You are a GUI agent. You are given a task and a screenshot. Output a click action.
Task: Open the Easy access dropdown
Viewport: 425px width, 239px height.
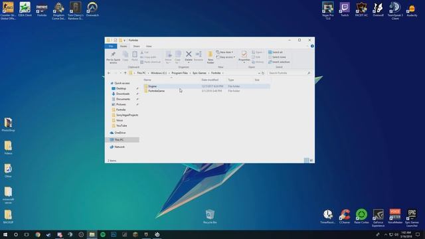tap(226, 57)
